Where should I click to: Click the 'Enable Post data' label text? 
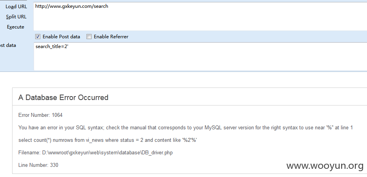pos(61,37)
